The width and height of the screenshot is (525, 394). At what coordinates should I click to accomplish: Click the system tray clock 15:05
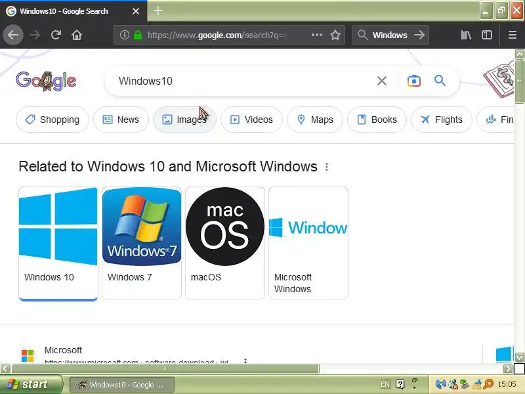pos(507,384)
